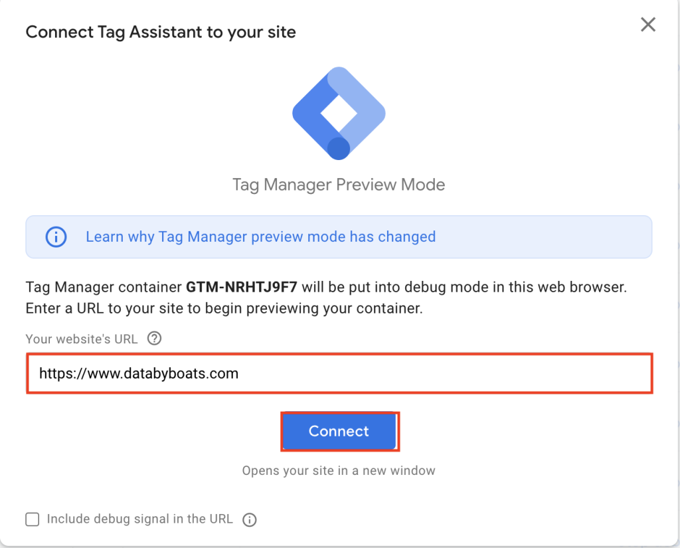Click the info icon next to debug signal option
This screenshot has height=548, width=680.
click(250, 519)
